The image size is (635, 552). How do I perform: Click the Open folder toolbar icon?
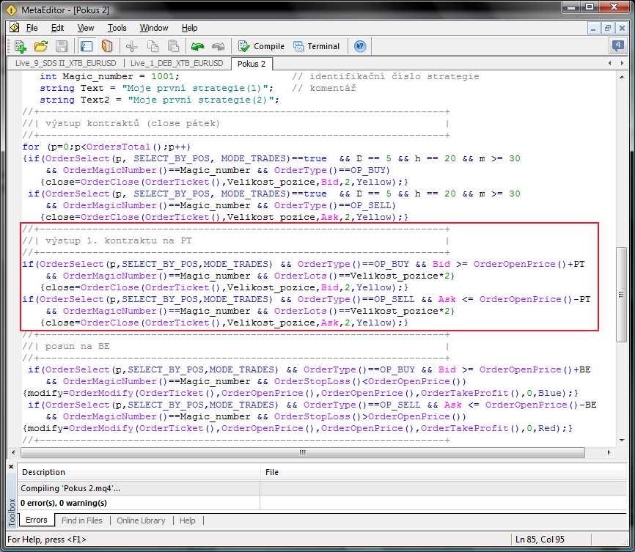pos(40,46)
